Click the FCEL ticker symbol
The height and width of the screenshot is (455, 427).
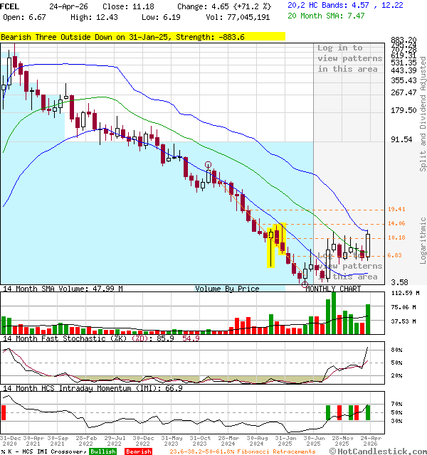coord(11,6)
